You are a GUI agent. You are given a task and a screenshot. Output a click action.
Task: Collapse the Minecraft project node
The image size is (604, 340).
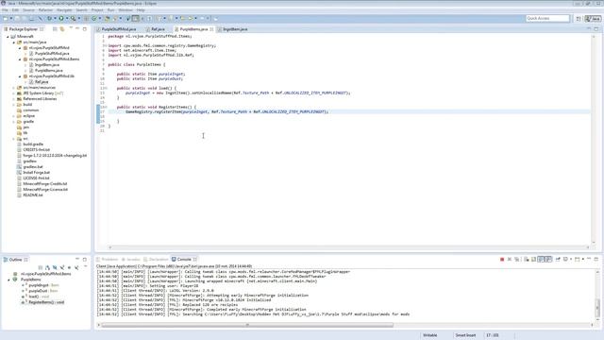pos(8,37)
